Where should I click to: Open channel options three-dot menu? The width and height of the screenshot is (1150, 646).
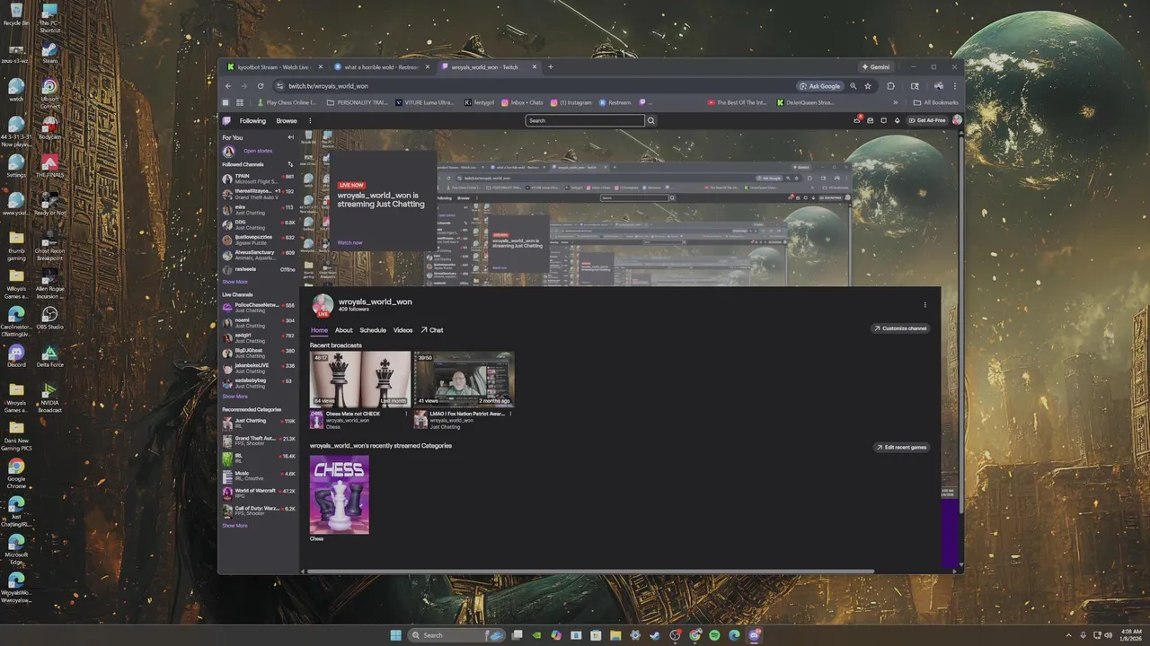[924, 305]
